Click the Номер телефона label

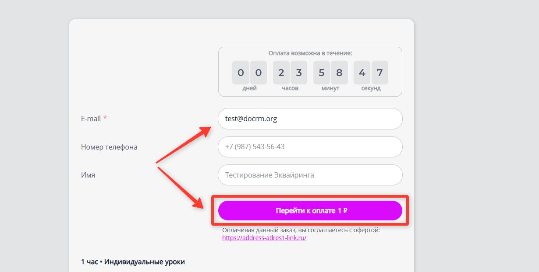[109, 147]
